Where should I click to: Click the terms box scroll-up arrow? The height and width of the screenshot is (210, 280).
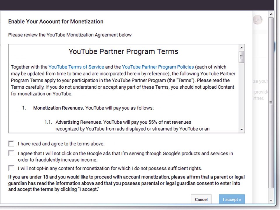[242, 48]
